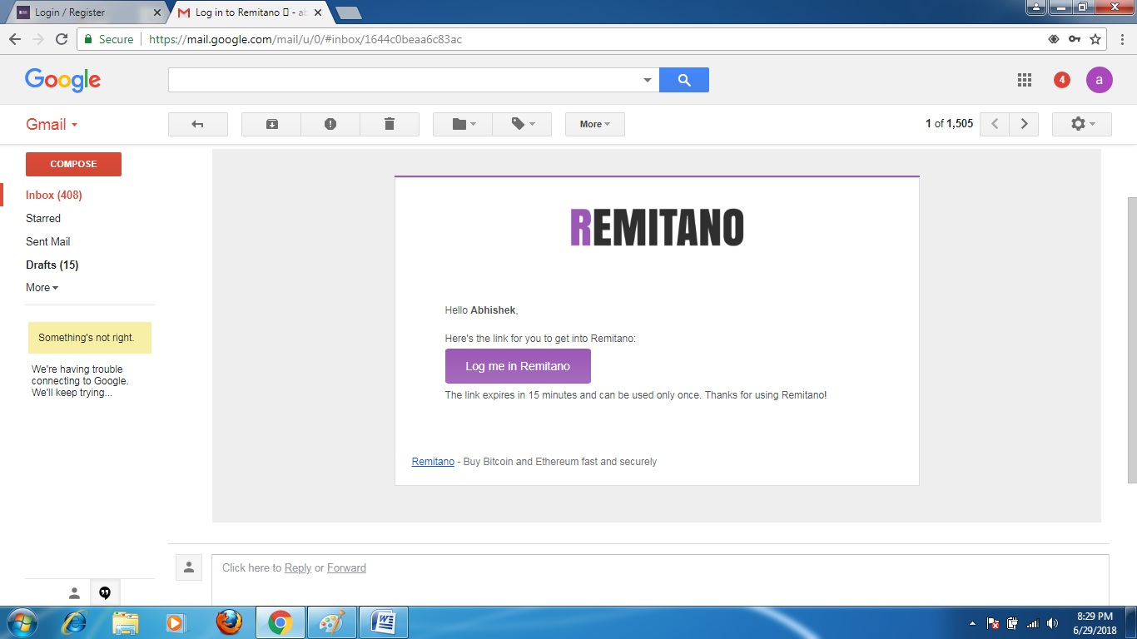This screenshot has width=1137, height=639.
Task: Bookmark this page with the star
Action: 1095,39
